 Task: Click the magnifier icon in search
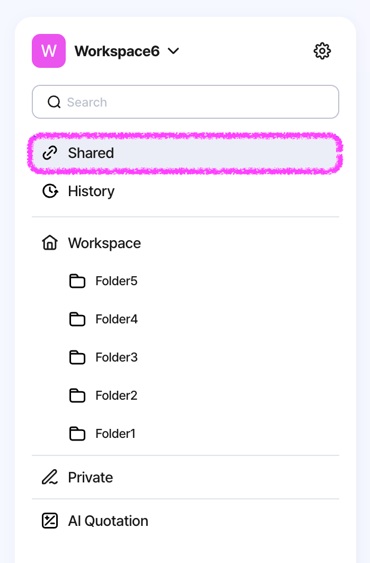point(54,102)
